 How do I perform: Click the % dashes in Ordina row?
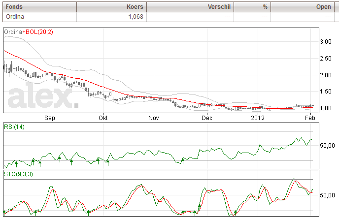click(265, 17)
